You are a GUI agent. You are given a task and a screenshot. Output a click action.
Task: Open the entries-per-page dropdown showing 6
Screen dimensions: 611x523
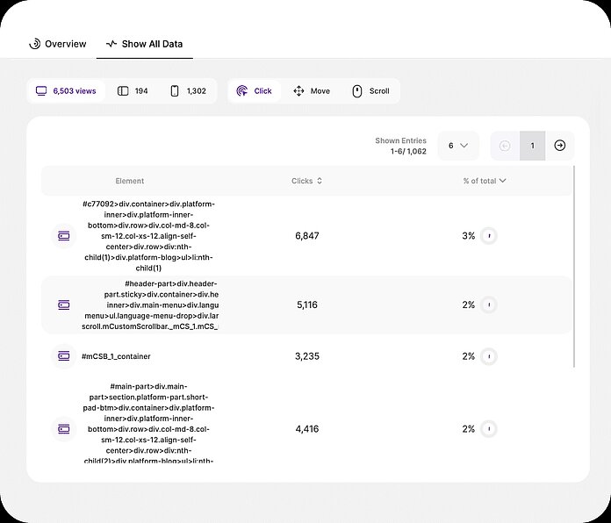point(457,146)
